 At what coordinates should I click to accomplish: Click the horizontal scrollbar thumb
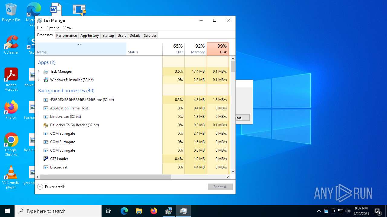[x=105, y=177]
